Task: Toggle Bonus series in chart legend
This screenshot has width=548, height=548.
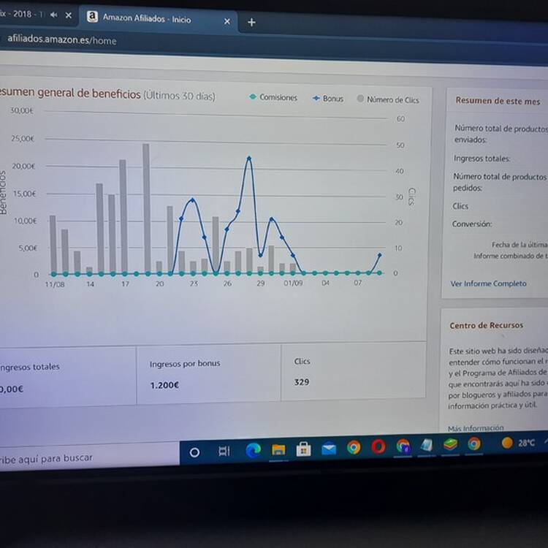Action: pyautogui.click(x=327, y=99)
